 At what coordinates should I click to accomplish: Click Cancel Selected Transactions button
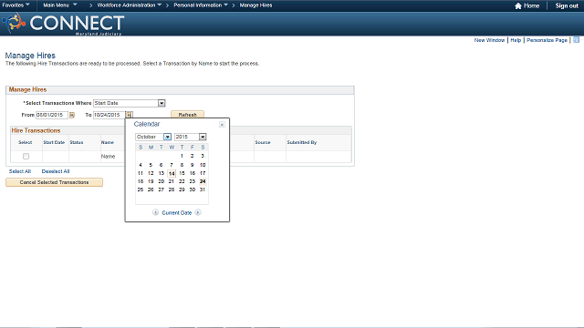pyautogui.click(x=55, y=182)
